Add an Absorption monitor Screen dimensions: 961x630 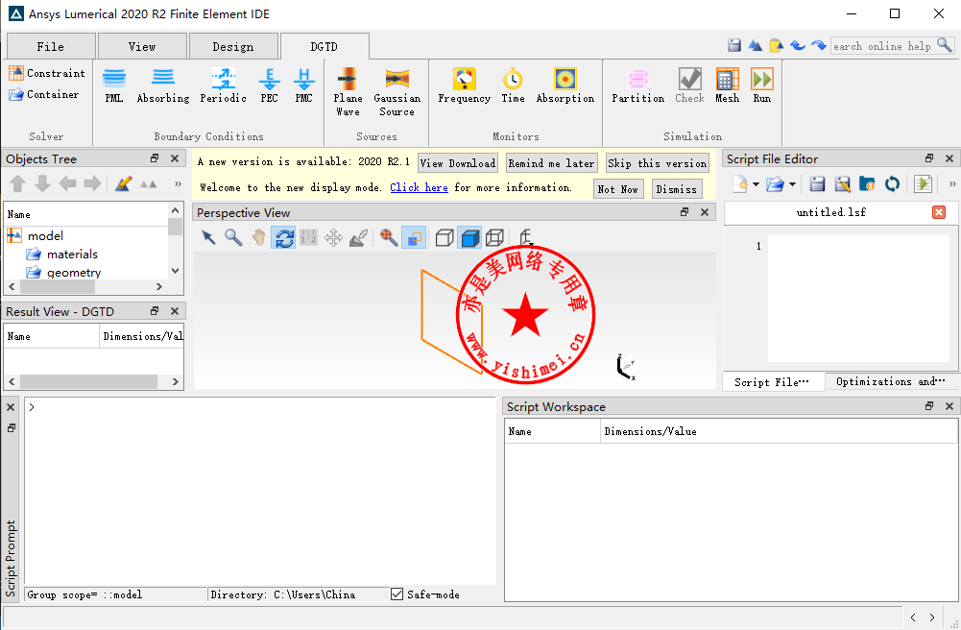tap(565, 85)
